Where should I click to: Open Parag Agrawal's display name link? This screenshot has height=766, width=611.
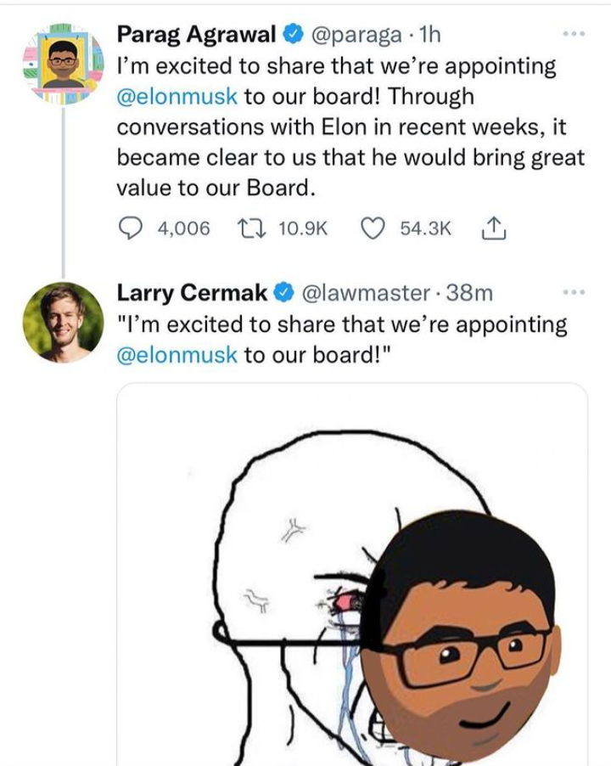pos(196,35)
